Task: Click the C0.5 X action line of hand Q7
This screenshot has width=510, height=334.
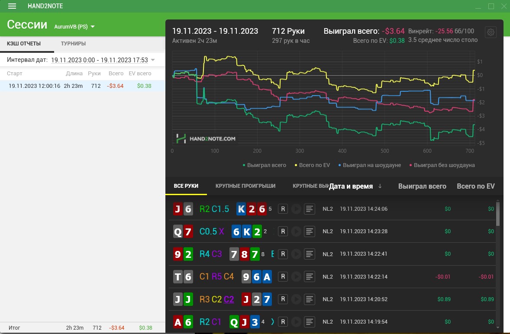Action: coord(212,231)
